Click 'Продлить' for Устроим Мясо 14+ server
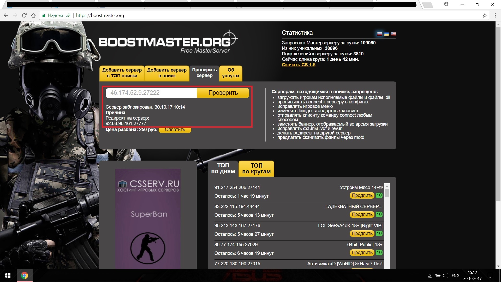Screen dimensions: 501x282 point(362,195)
